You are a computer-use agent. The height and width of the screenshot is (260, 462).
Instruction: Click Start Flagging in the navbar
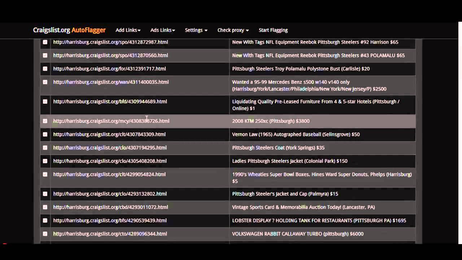(x=273, y=30)
